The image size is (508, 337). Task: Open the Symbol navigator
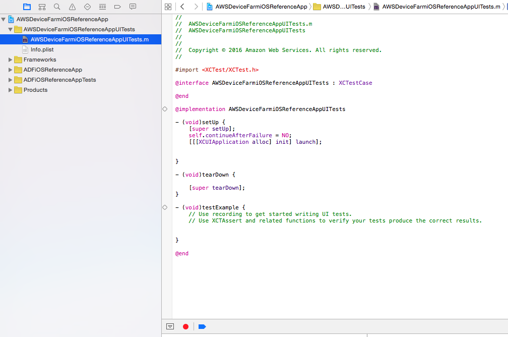(42, 7)
